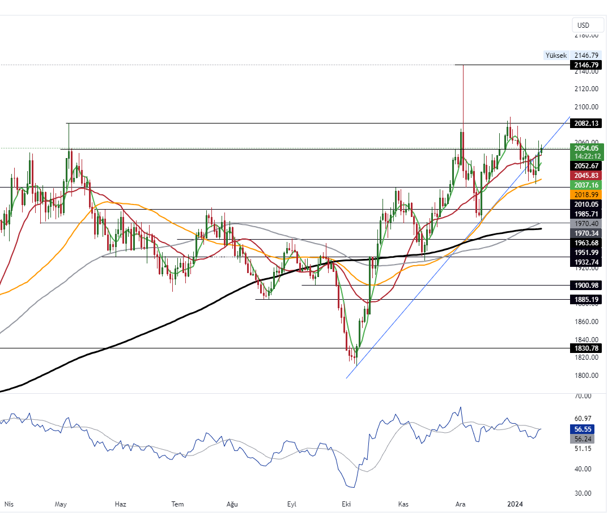This screenshot has height=532, width=612.
Task: Select the 1830.78 support line label
Action: point(586,348)
